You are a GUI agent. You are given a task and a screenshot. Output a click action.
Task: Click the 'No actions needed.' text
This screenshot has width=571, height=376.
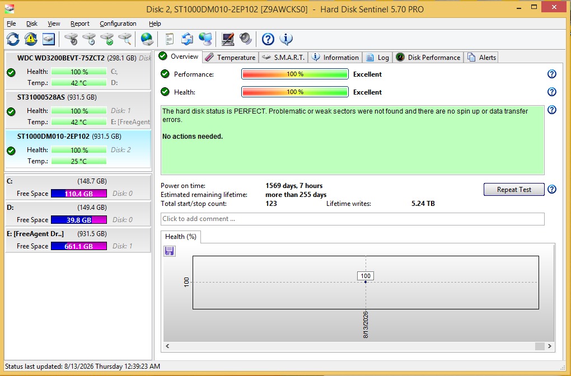tap(192, 137)
